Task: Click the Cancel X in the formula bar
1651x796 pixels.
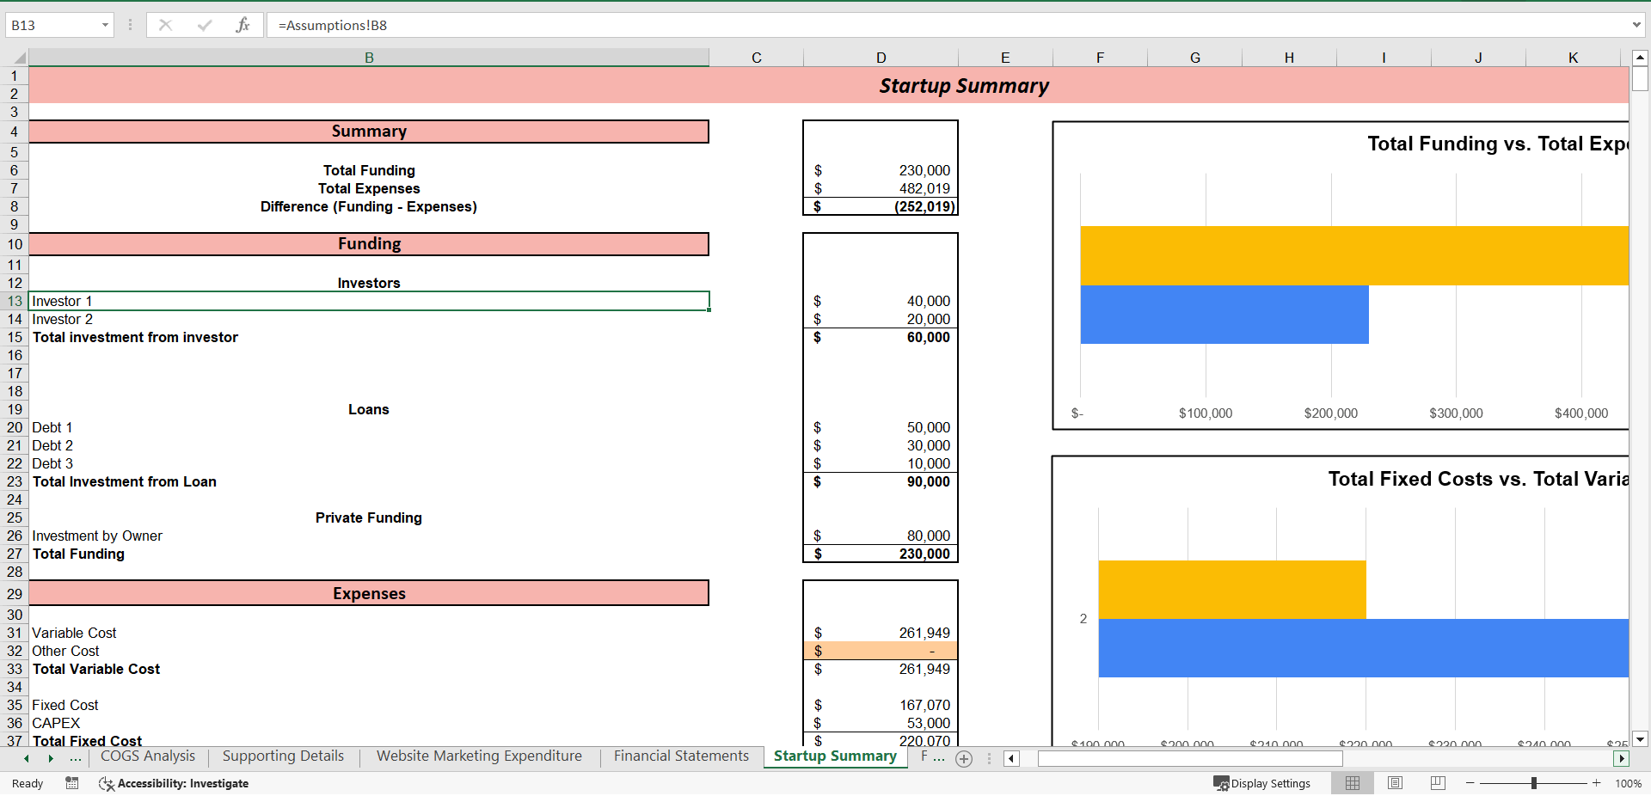Action: point(165,25)
